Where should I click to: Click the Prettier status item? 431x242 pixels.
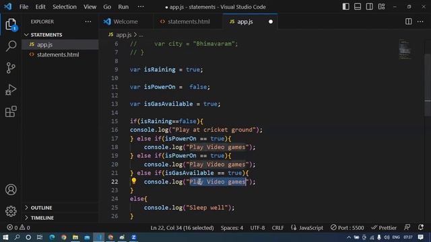[x=384, y=227]
